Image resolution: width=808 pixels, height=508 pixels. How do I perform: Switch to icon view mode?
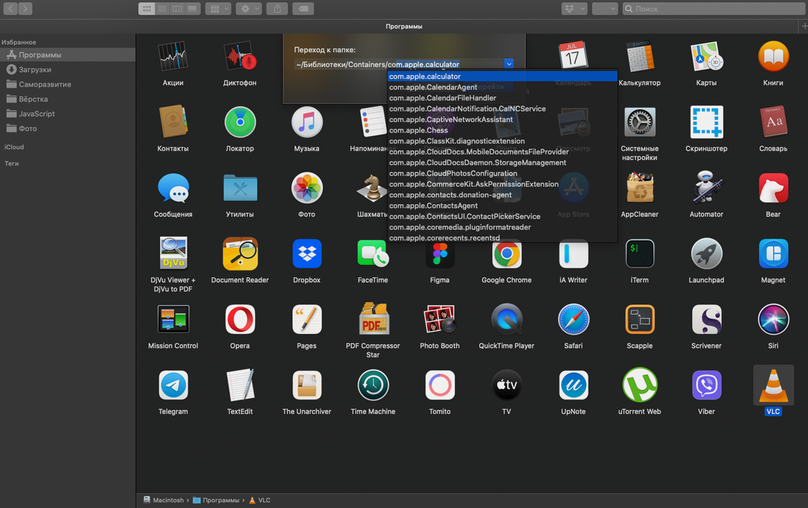pos(146,8)
